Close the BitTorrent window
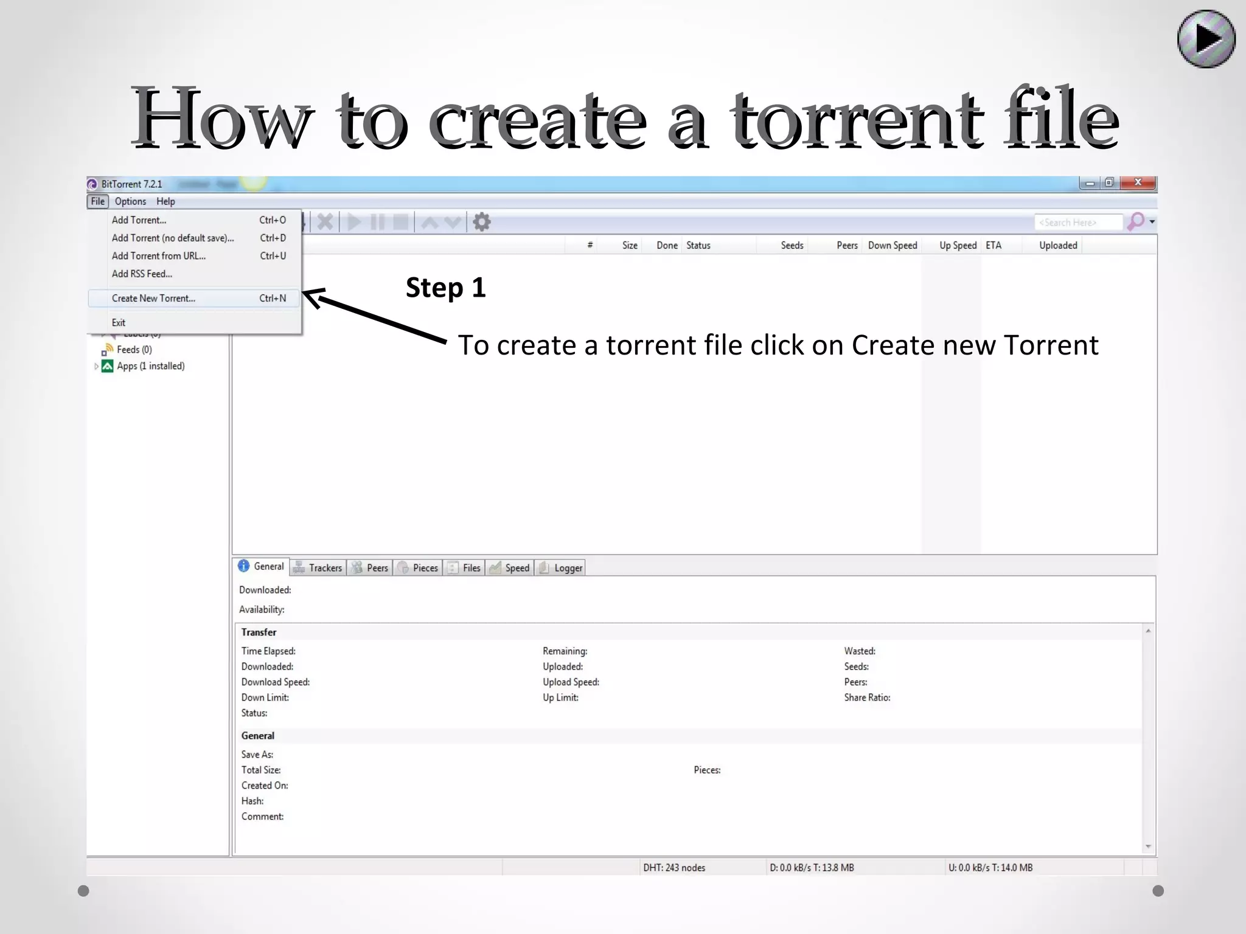The width and height of the screenshot is (1246, 934). coord(1138,182)
